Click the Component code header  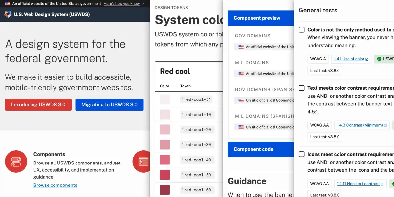click(261, 149)
